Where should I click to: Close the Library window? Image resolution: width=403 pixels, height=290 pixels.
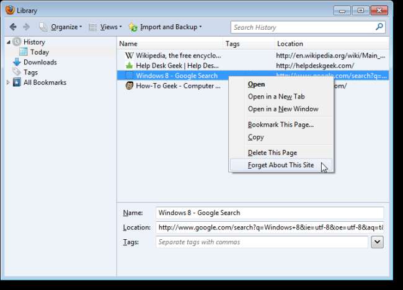(x=379, y=11)
